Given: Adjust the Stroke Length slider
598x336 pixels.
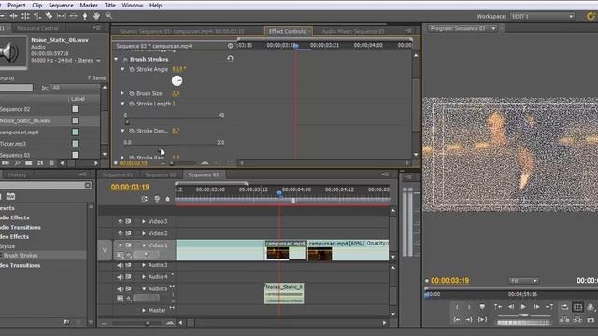Looking at the screenshot, I should (127, 122).
